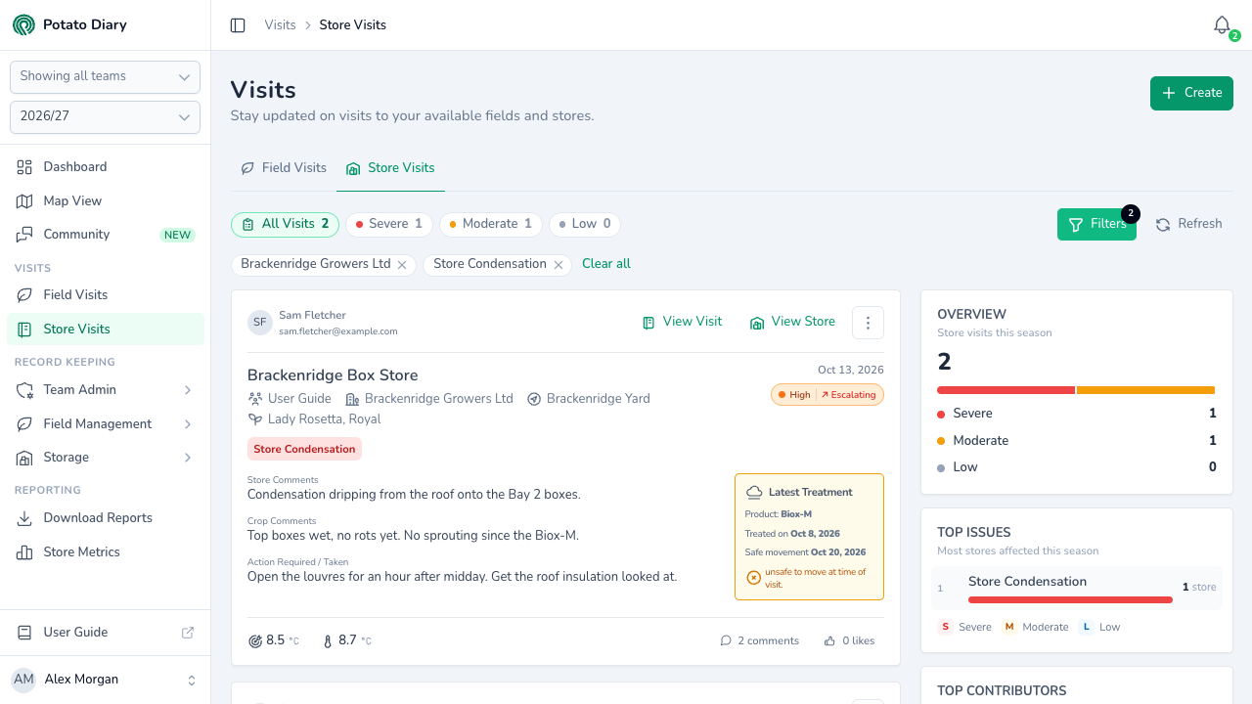Viewport: 1252px width, 704px height.
Task: Click the Brackenridge Box Store title
Action: [333, 375]
